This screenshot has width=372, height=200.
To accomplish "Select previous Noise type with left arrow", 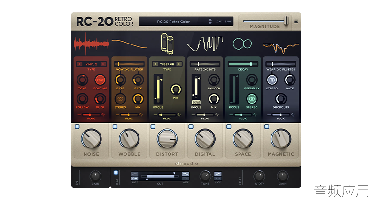I will [x=79, y=64].
